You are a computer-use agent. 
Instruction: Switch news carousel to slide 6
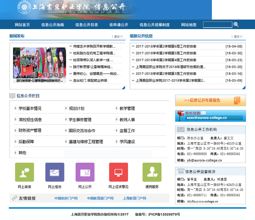click(x=62, y=75)
